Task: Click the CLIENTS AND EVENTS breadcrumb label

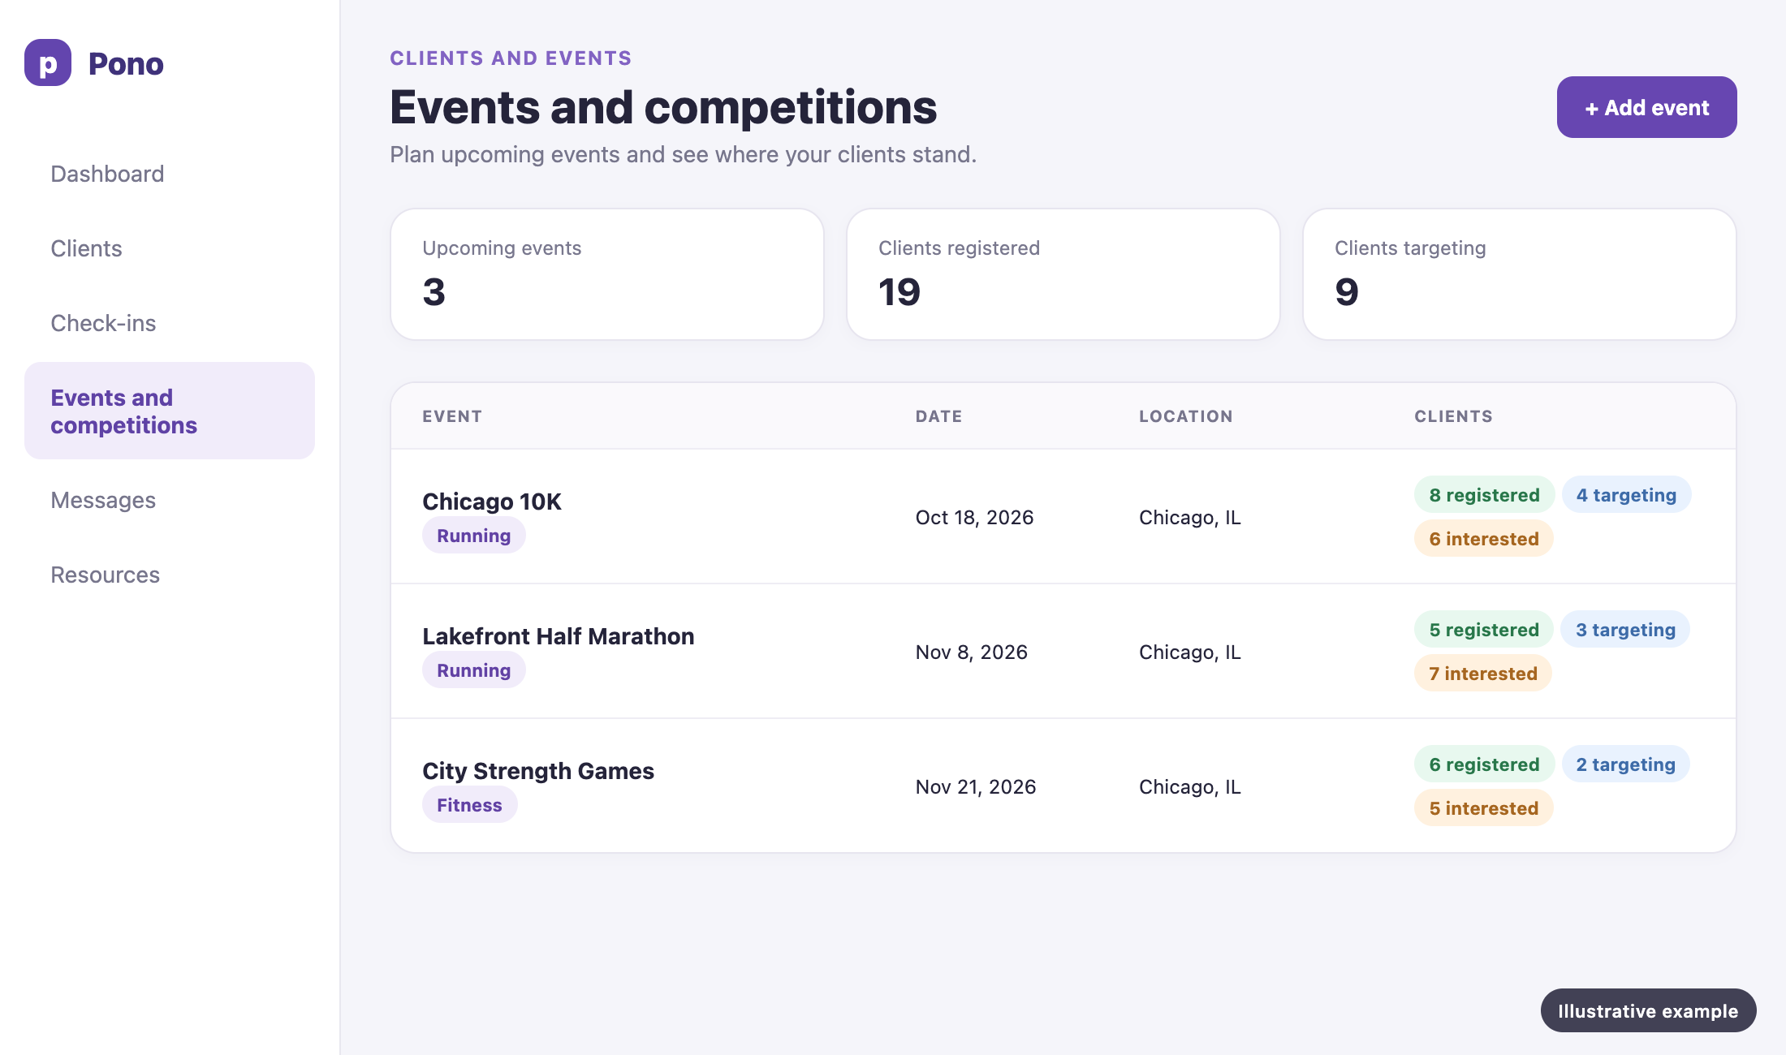Action: click(x=511, y=58)
